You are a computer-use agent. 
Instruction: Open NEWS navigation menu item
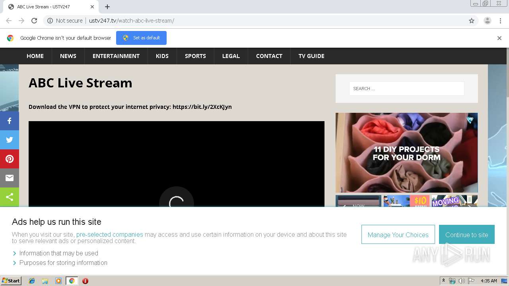tap(68, 56)
